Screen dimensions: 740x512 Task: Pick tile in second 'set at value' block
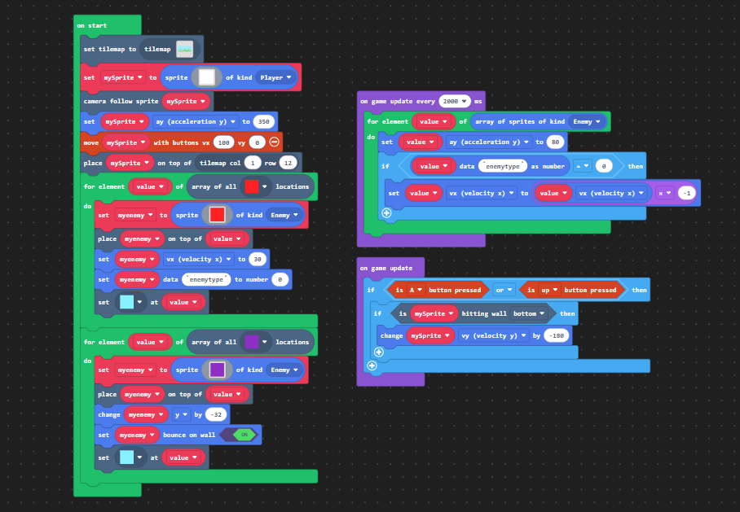click(x=130, y=457)
